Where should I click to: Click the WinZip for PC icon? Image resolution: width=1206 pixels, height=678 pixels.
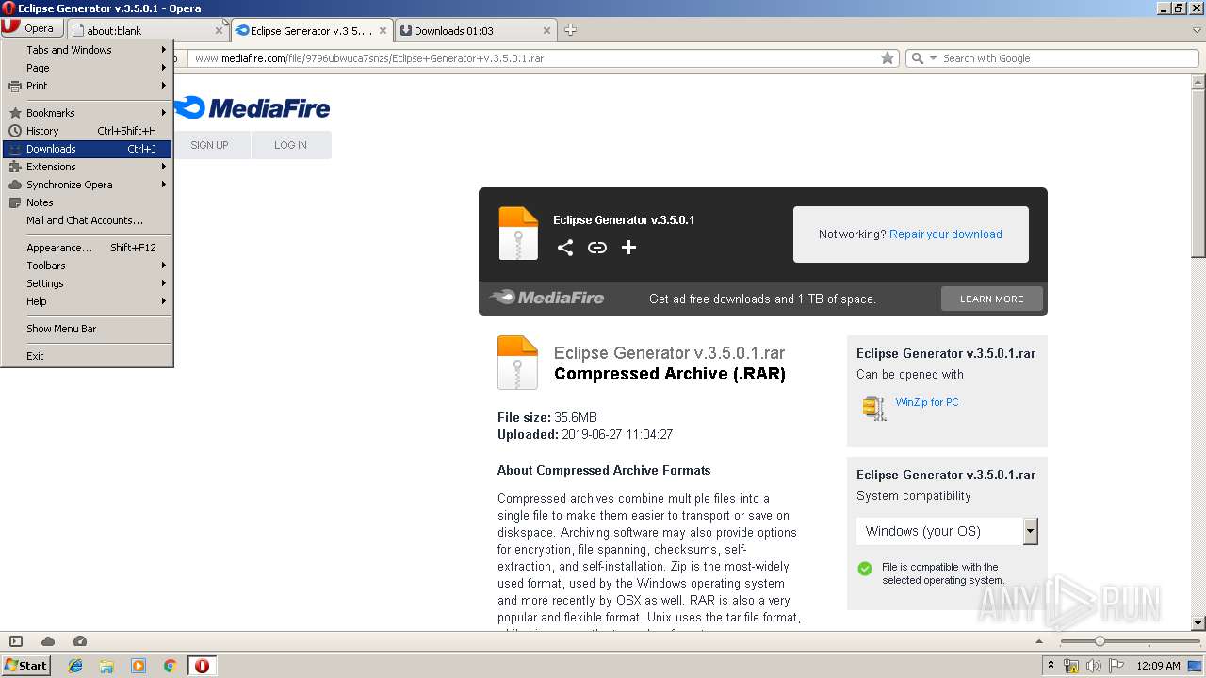pos(874,407)
